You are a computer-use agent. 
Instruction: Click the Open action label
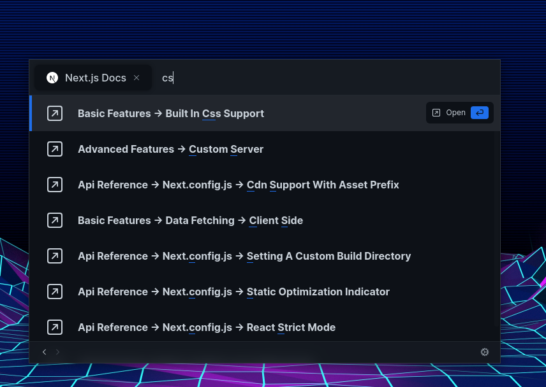(x=455, y=113)
